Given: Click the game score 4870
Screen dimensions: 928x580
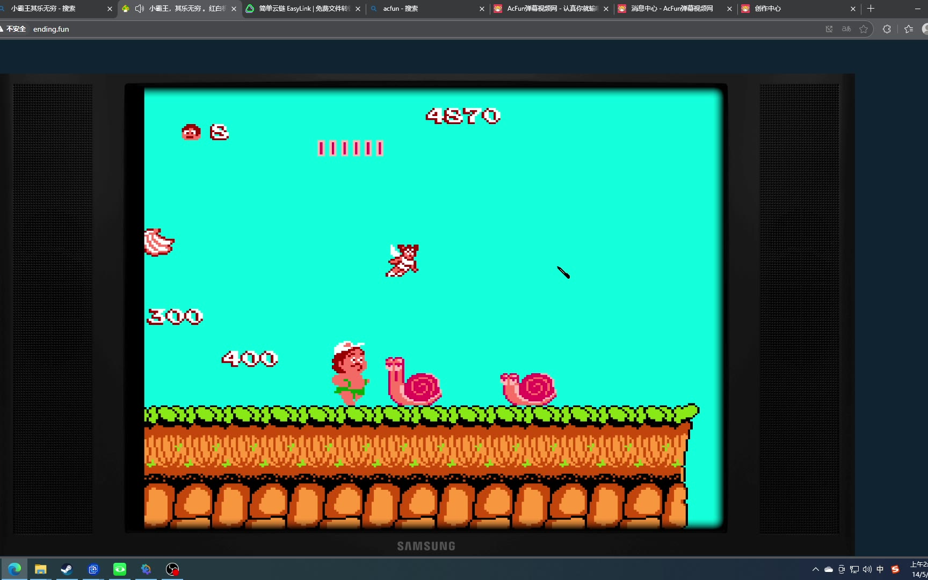Looking at the screenshot, I should click(x=463, y=115).
